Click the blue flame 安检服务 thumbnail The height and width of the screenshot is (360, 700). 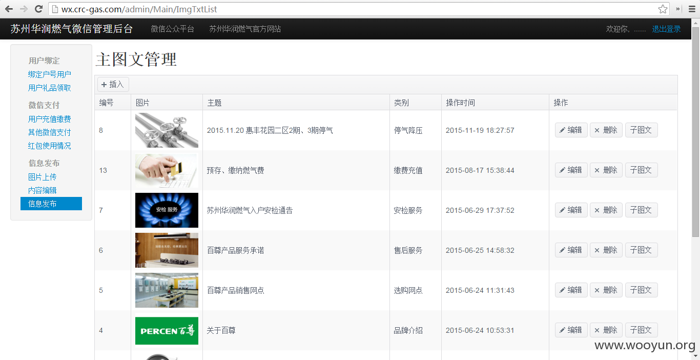[x=167, y=210]
